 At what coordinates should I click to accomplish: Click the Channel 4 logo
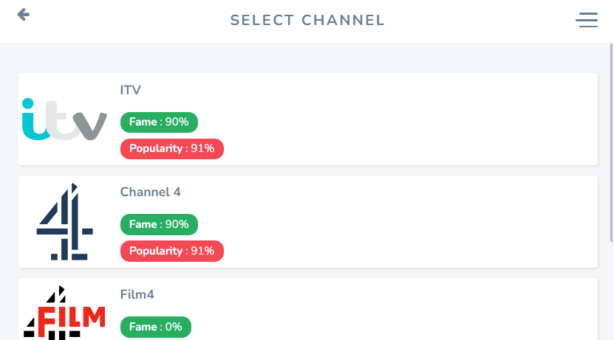click(65, 222)
